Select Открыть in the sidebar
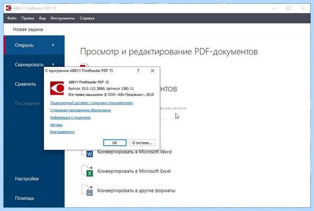Image resolution: width=314 pixels, height=211 pixels. click(34, 45)
